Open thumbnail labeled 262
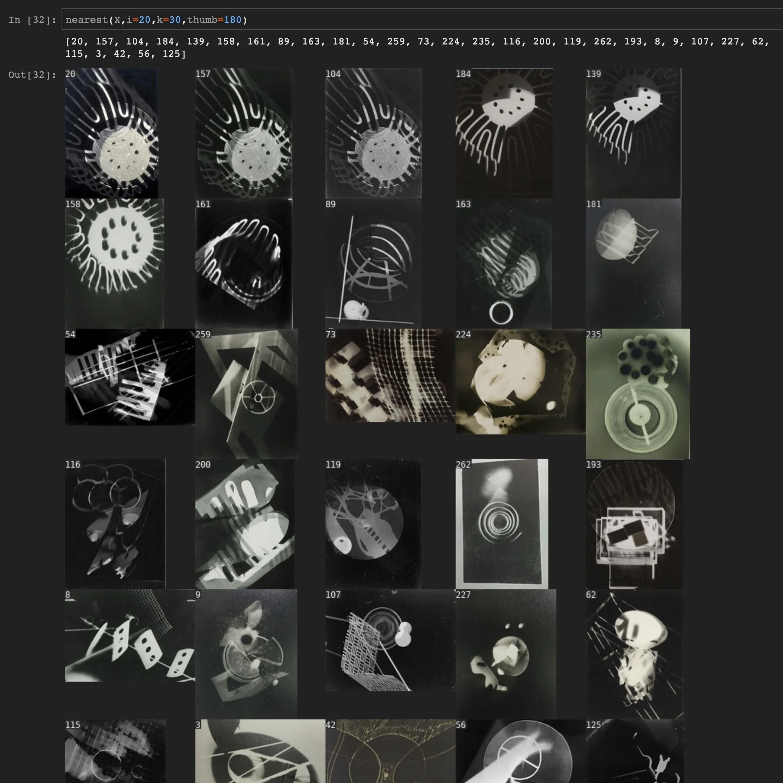This screenshot has width=783, height=783. 502,524
